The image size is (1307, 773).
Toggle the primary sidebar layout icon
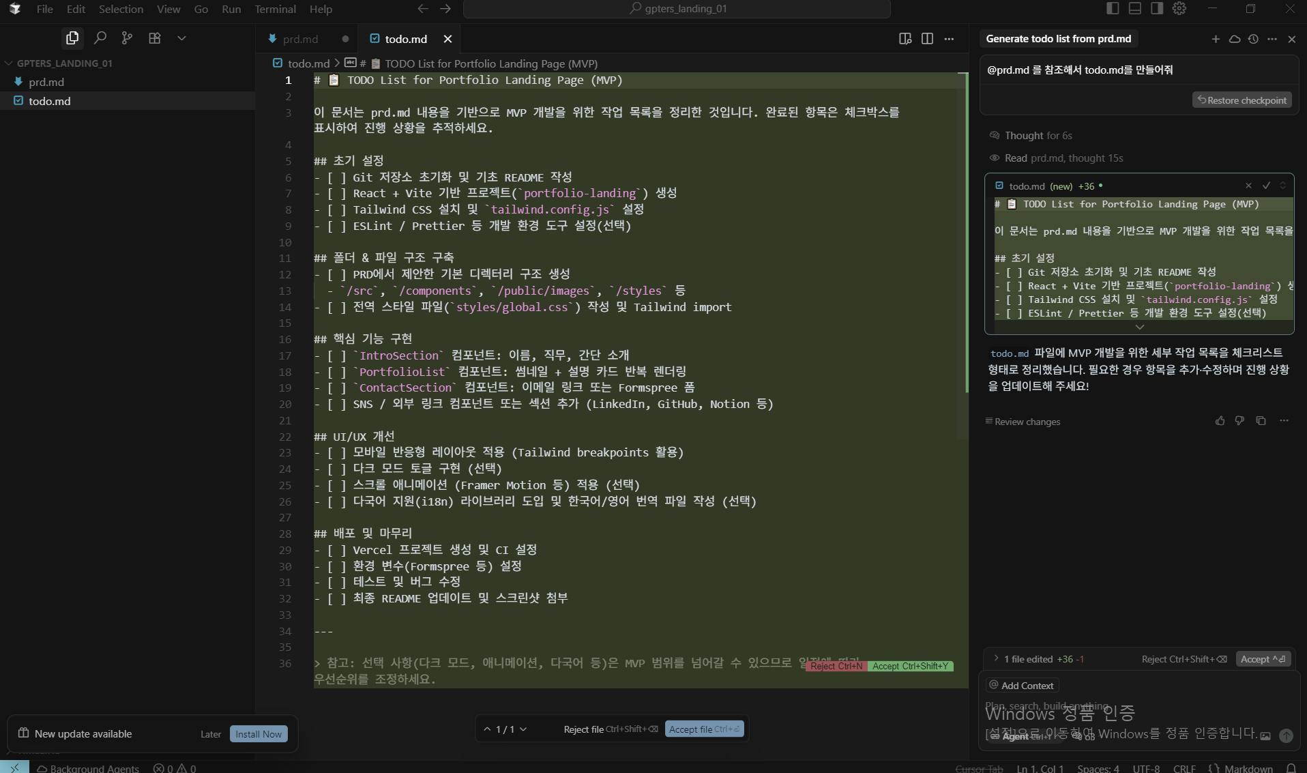[x=1113, y=8]
